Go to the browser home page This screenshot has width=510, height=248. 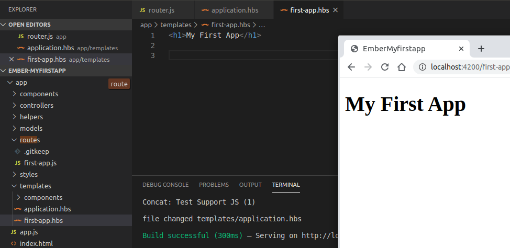[x=402, y=67]
